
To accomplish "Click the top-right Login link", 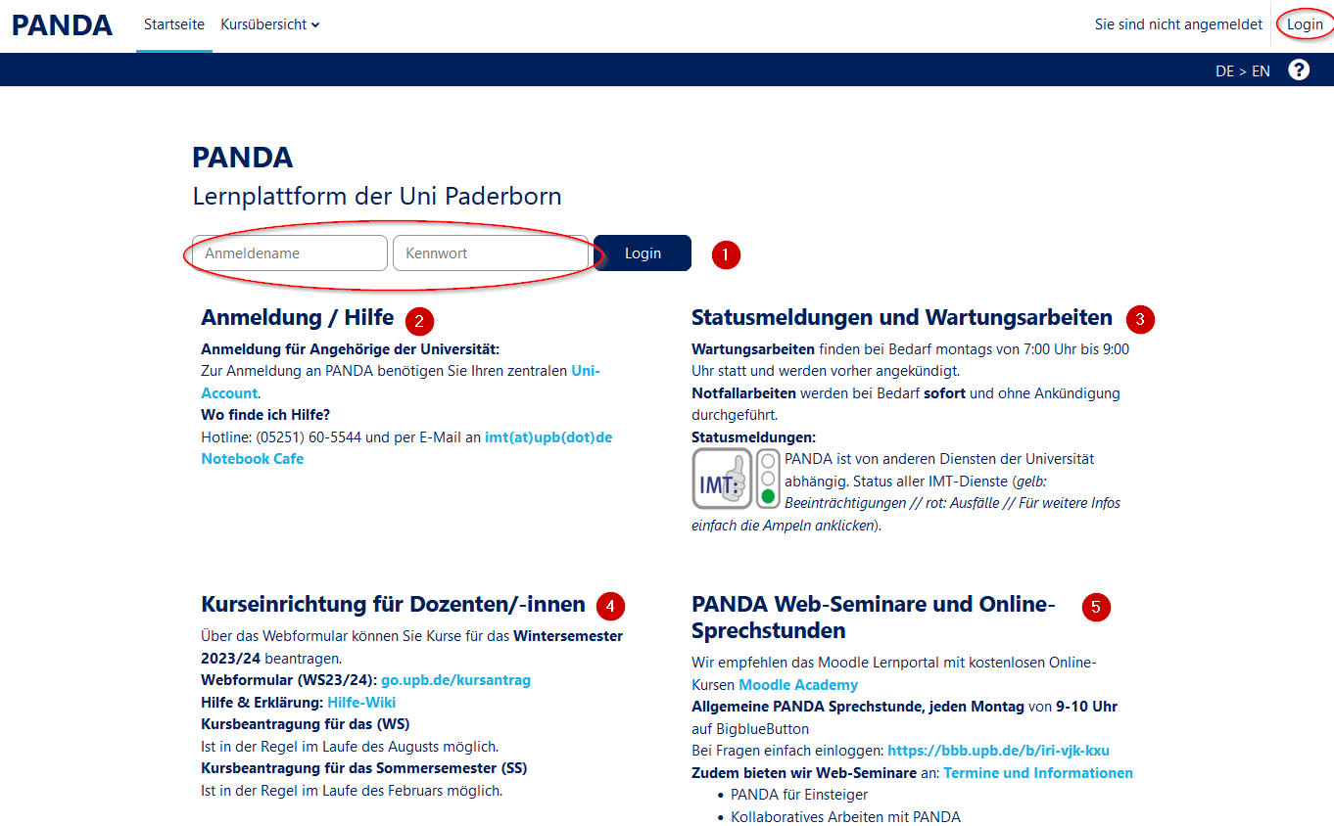I will pos(1305,24).
